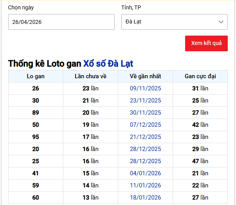Select lo gan number 20
The width and height of the screenshot is (236, 205).
pos(36,149)
